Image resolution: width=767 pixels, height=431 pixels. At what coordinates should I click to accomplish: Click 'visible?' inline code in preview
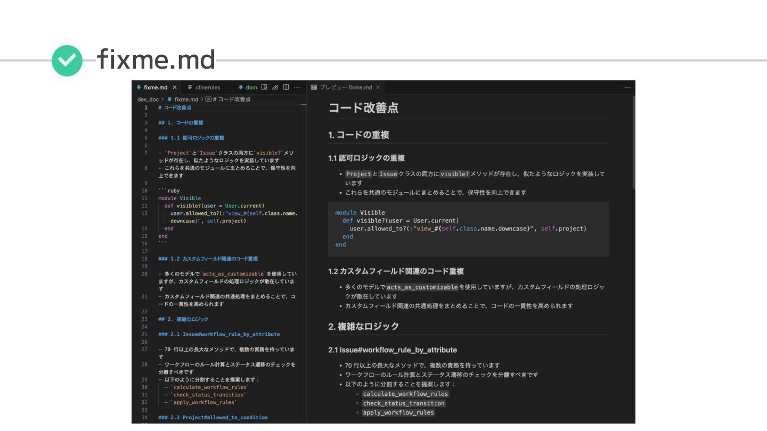point(455,174)
